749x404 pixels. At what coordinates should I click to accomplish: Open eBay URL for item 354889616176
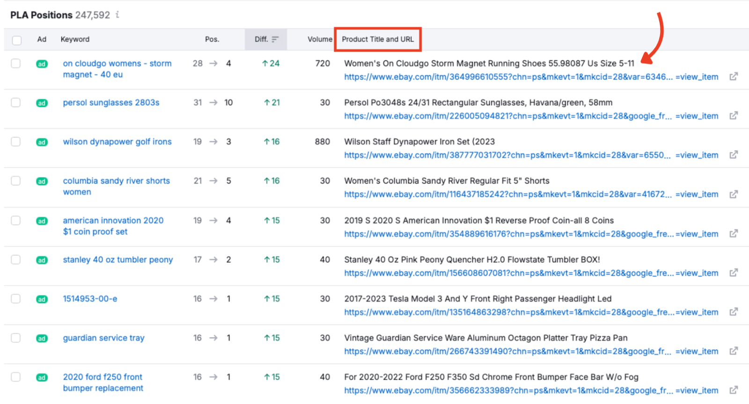point(531,234)
